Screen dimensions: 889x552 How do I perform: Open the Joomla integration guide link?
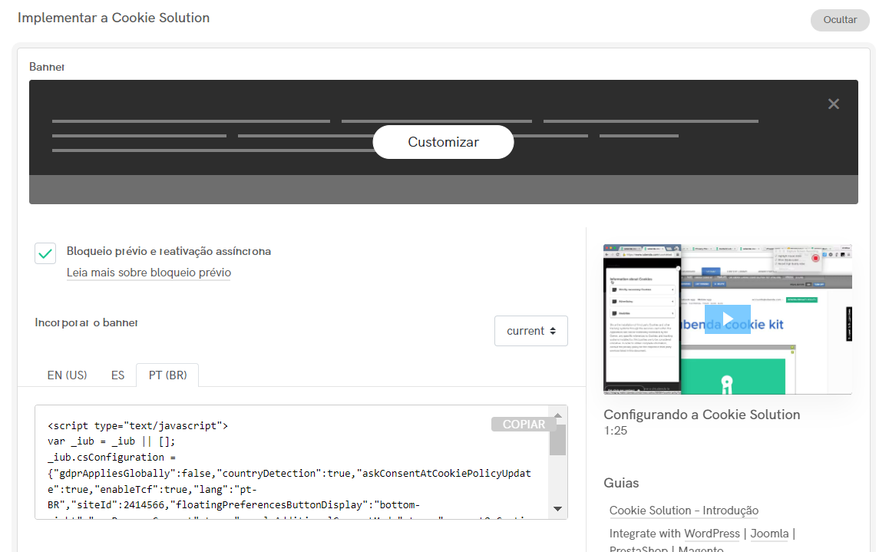point(769,534)
